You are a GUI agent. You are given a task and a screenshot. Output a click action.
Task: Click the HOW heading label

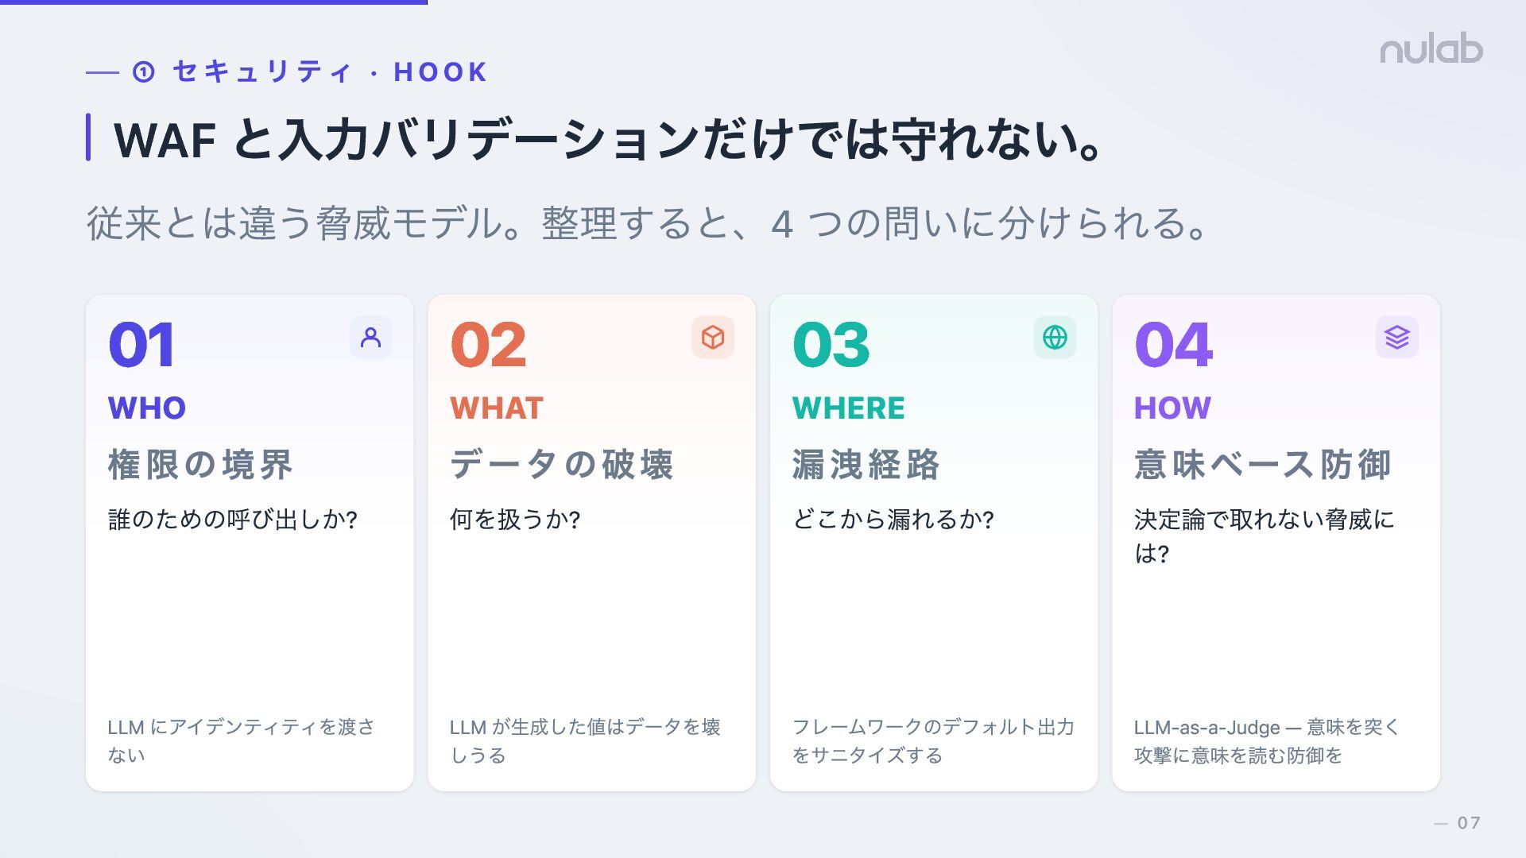click(1172, 408)
